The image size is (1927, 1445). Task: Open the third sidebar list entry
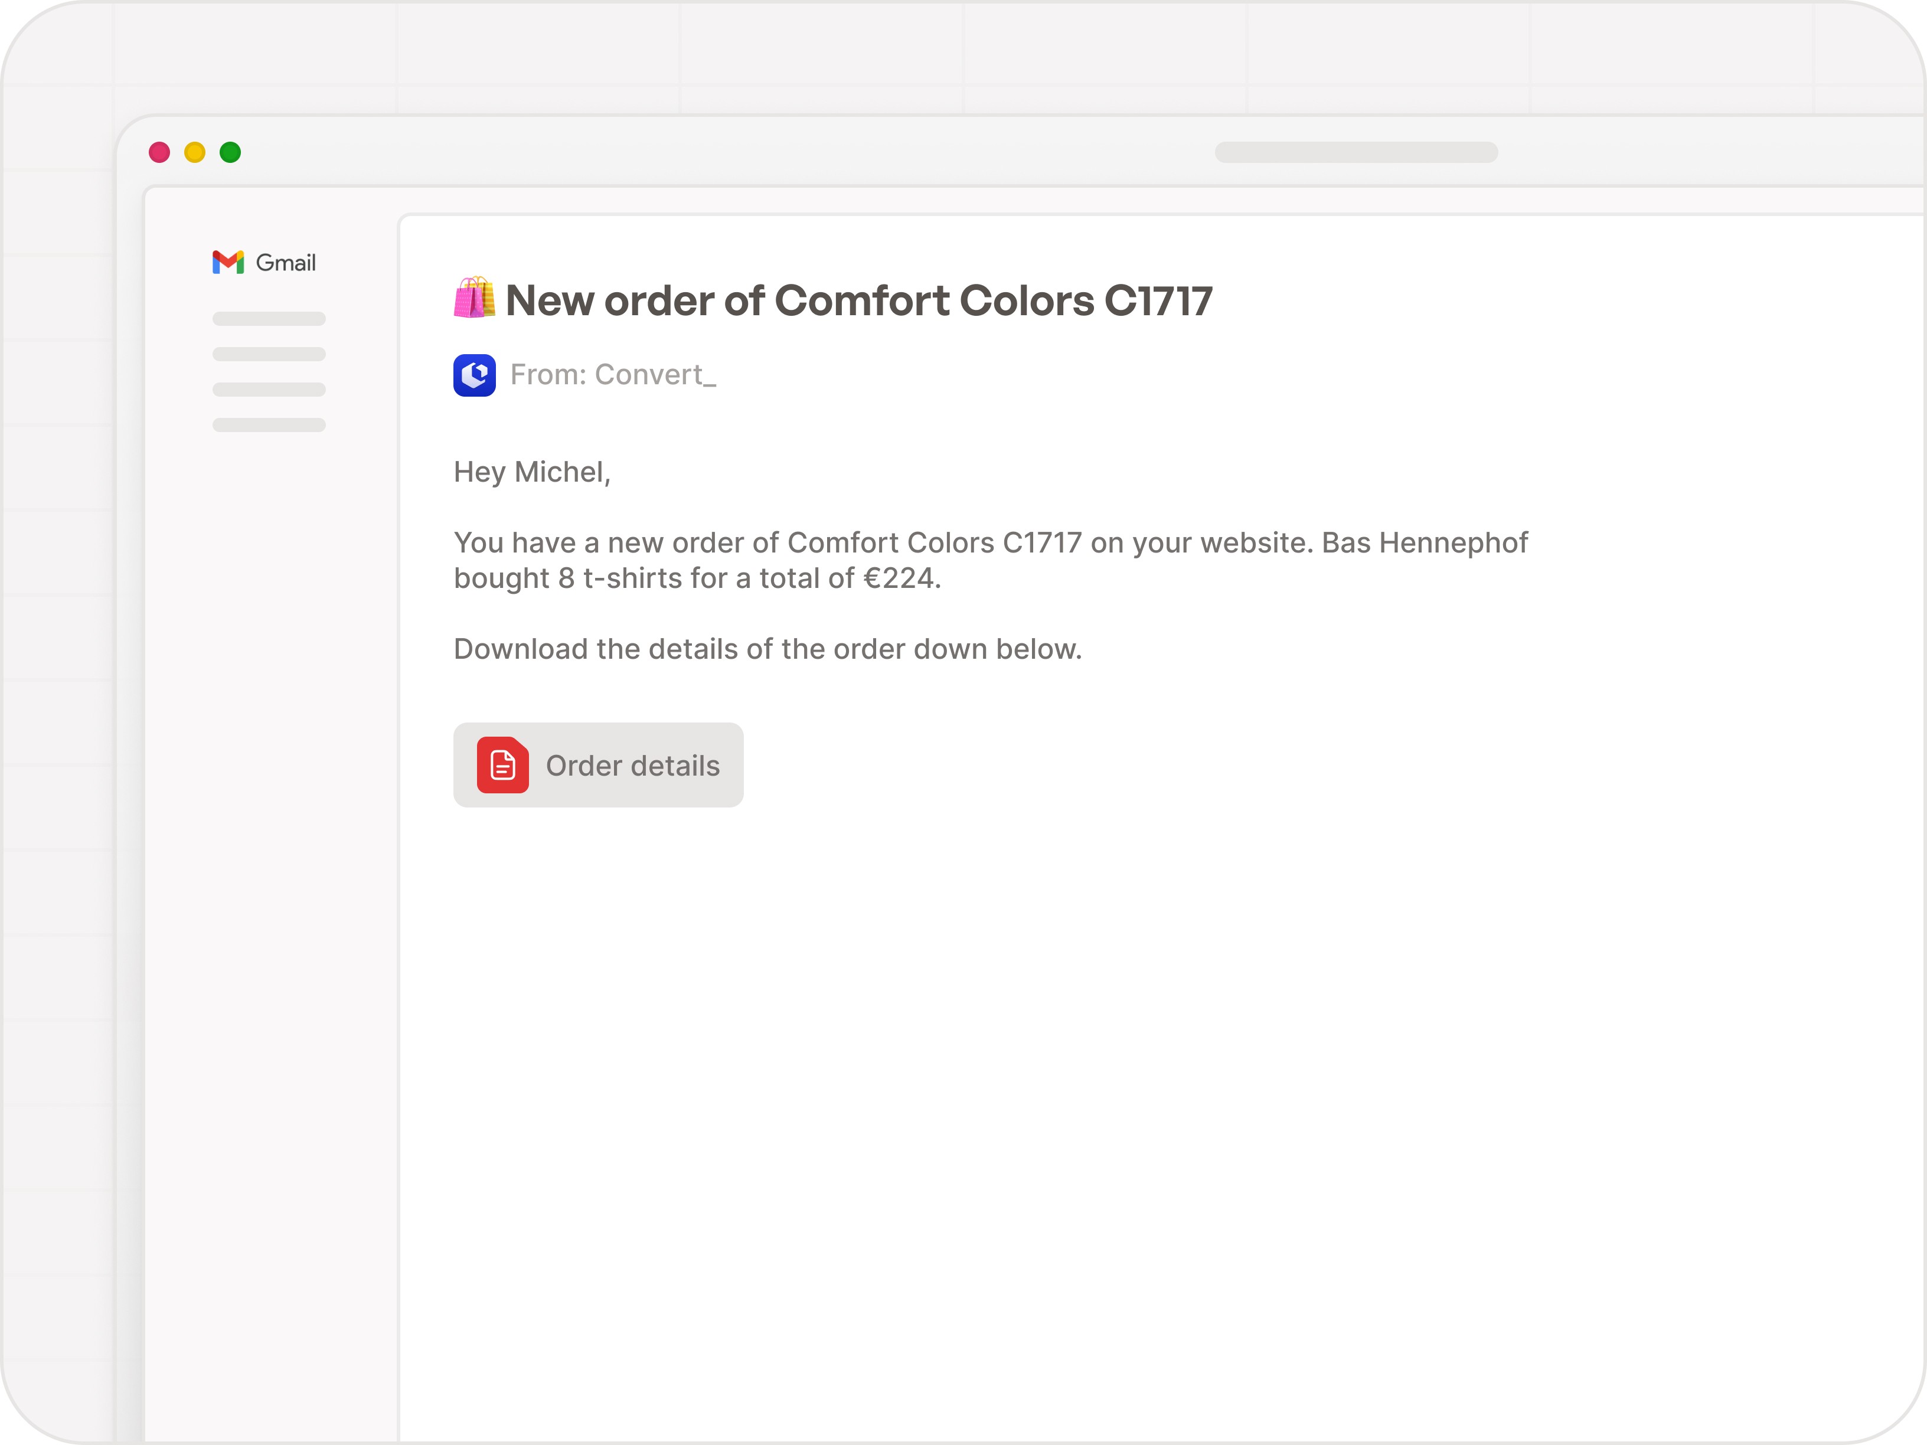(x=268, y=391)
